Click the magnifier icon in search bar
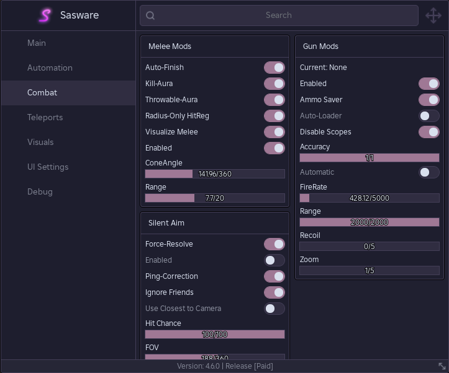The image size is (449, 373). pyautogui.click(x=150, y=15)
